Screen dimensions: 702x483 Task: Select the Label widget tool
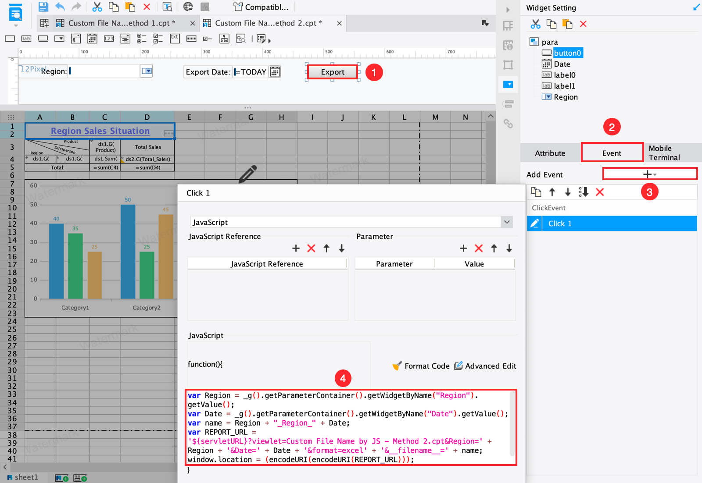pos(26,39)
